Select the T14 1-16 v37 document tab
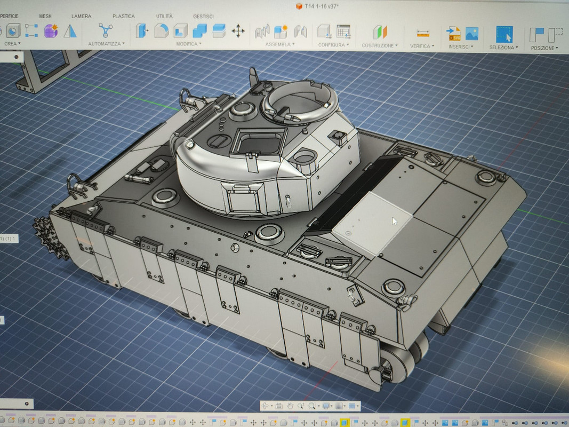The height and width of the screenshot is (427, 569). click(x=317, y=6)
